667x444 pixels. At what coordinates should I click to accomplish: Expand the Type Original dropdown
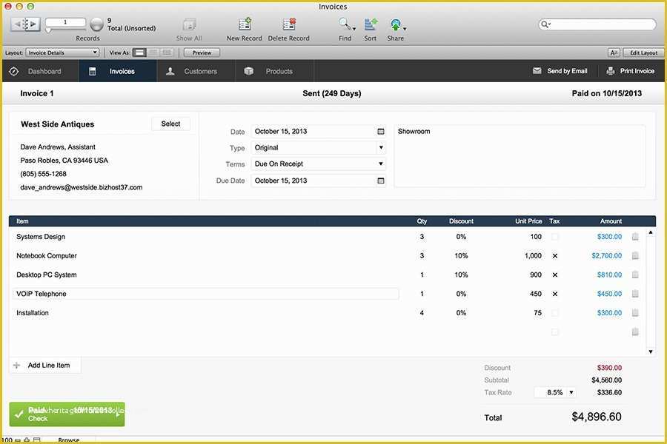[x=381, y=148]
